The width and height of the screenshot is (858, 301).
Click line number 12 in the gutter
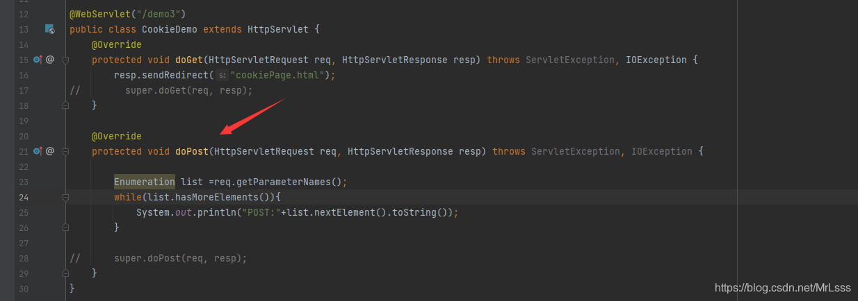[x=24, y=15]
